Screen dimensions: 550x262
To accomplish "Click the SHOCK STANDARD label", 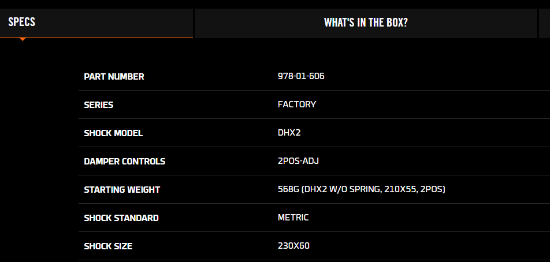I will tap(121, 218).
